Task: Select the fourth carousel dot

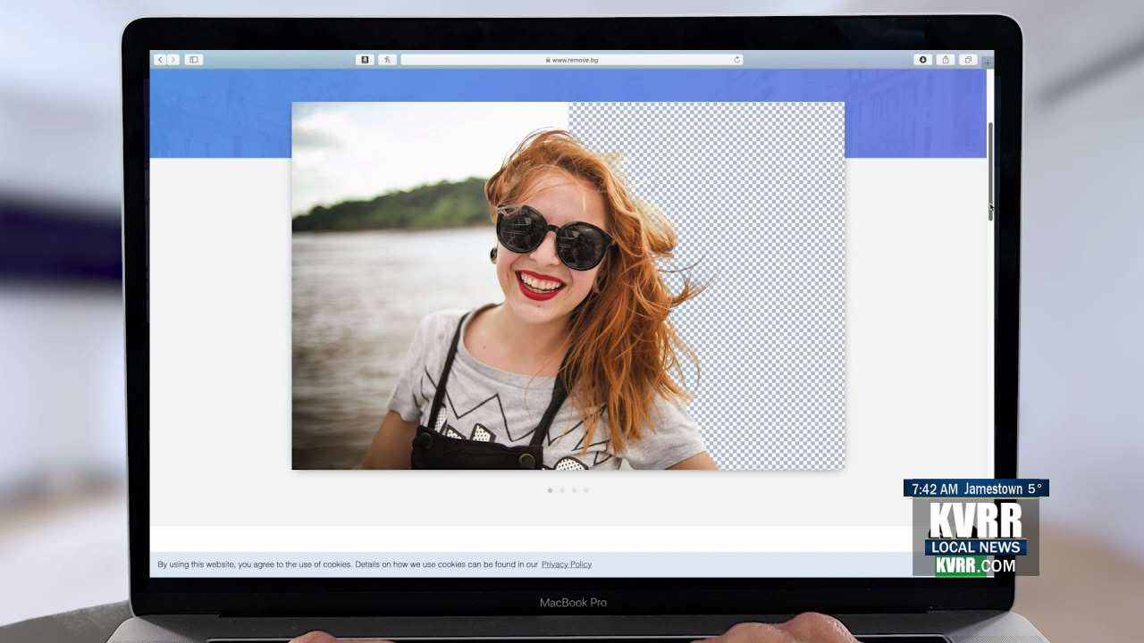Action: pyautogui.click(x=585, y=490)
